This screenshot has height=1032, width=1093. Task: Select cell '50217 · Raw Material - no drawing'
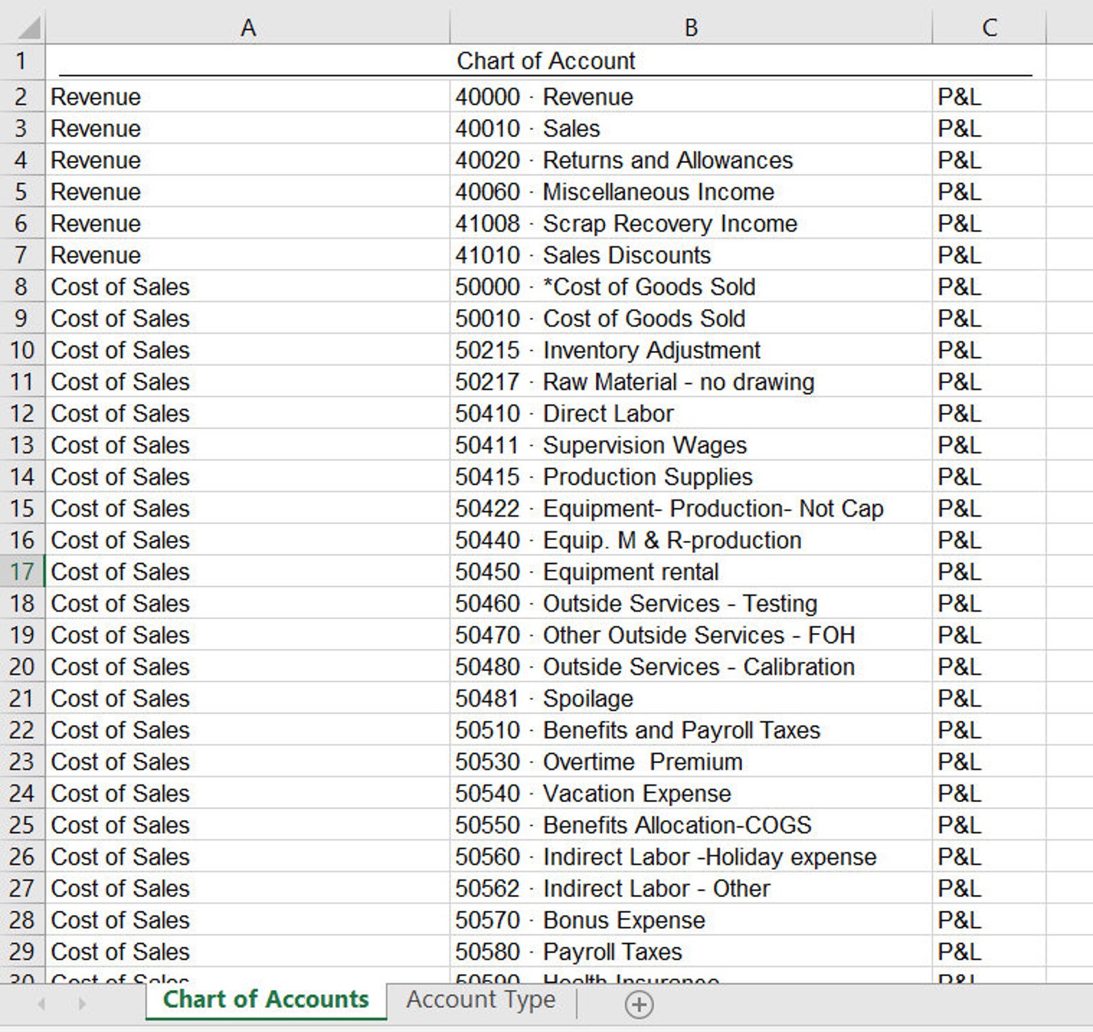click(x=691, y=381)
